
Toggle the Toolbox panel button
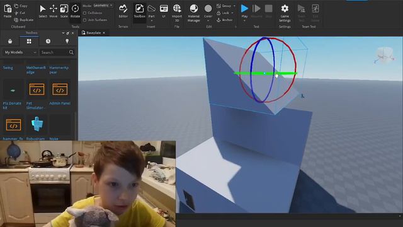tap(140, 11)
